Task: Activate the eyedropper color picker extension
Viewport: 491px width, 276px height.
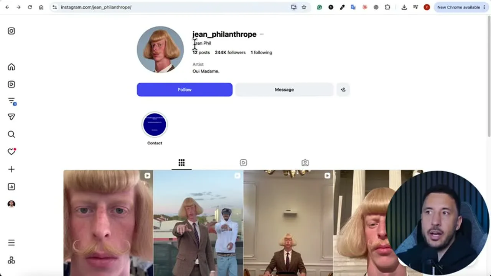Action: (x=342, y=7)
